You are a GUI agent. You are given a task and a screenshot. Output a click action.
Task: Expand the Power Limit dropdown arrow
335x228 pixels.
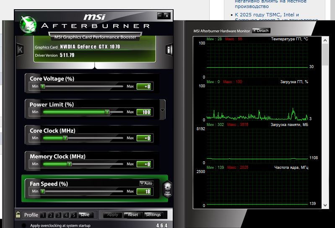coord(162,110)
